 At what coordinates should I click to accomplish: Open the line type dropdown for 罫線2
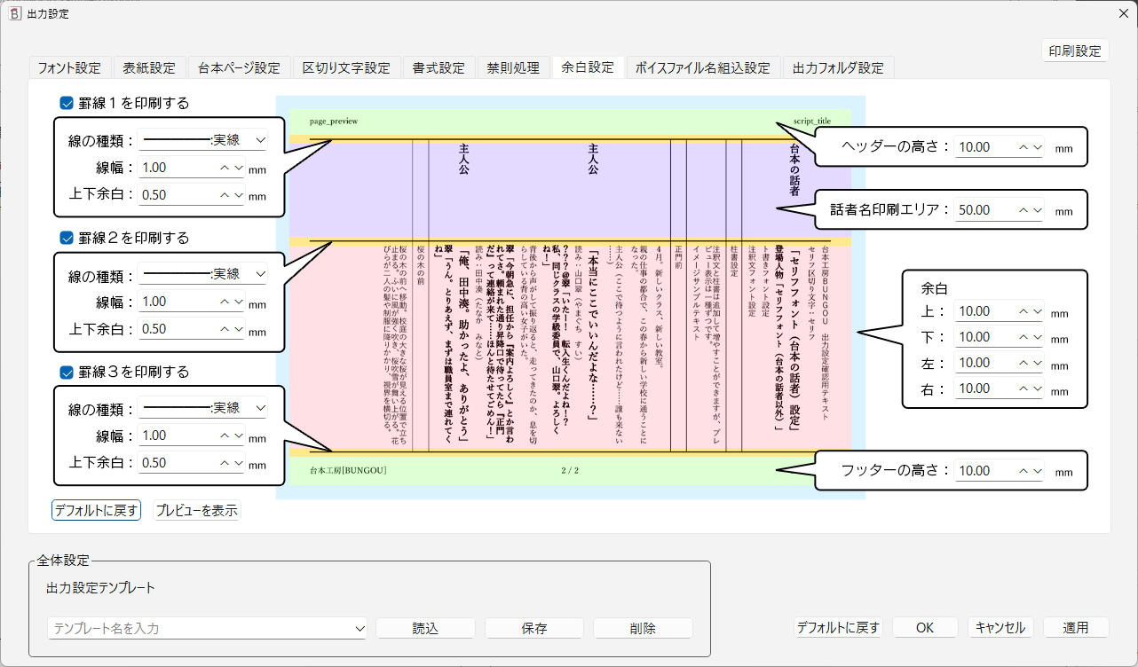pos(260,274)
